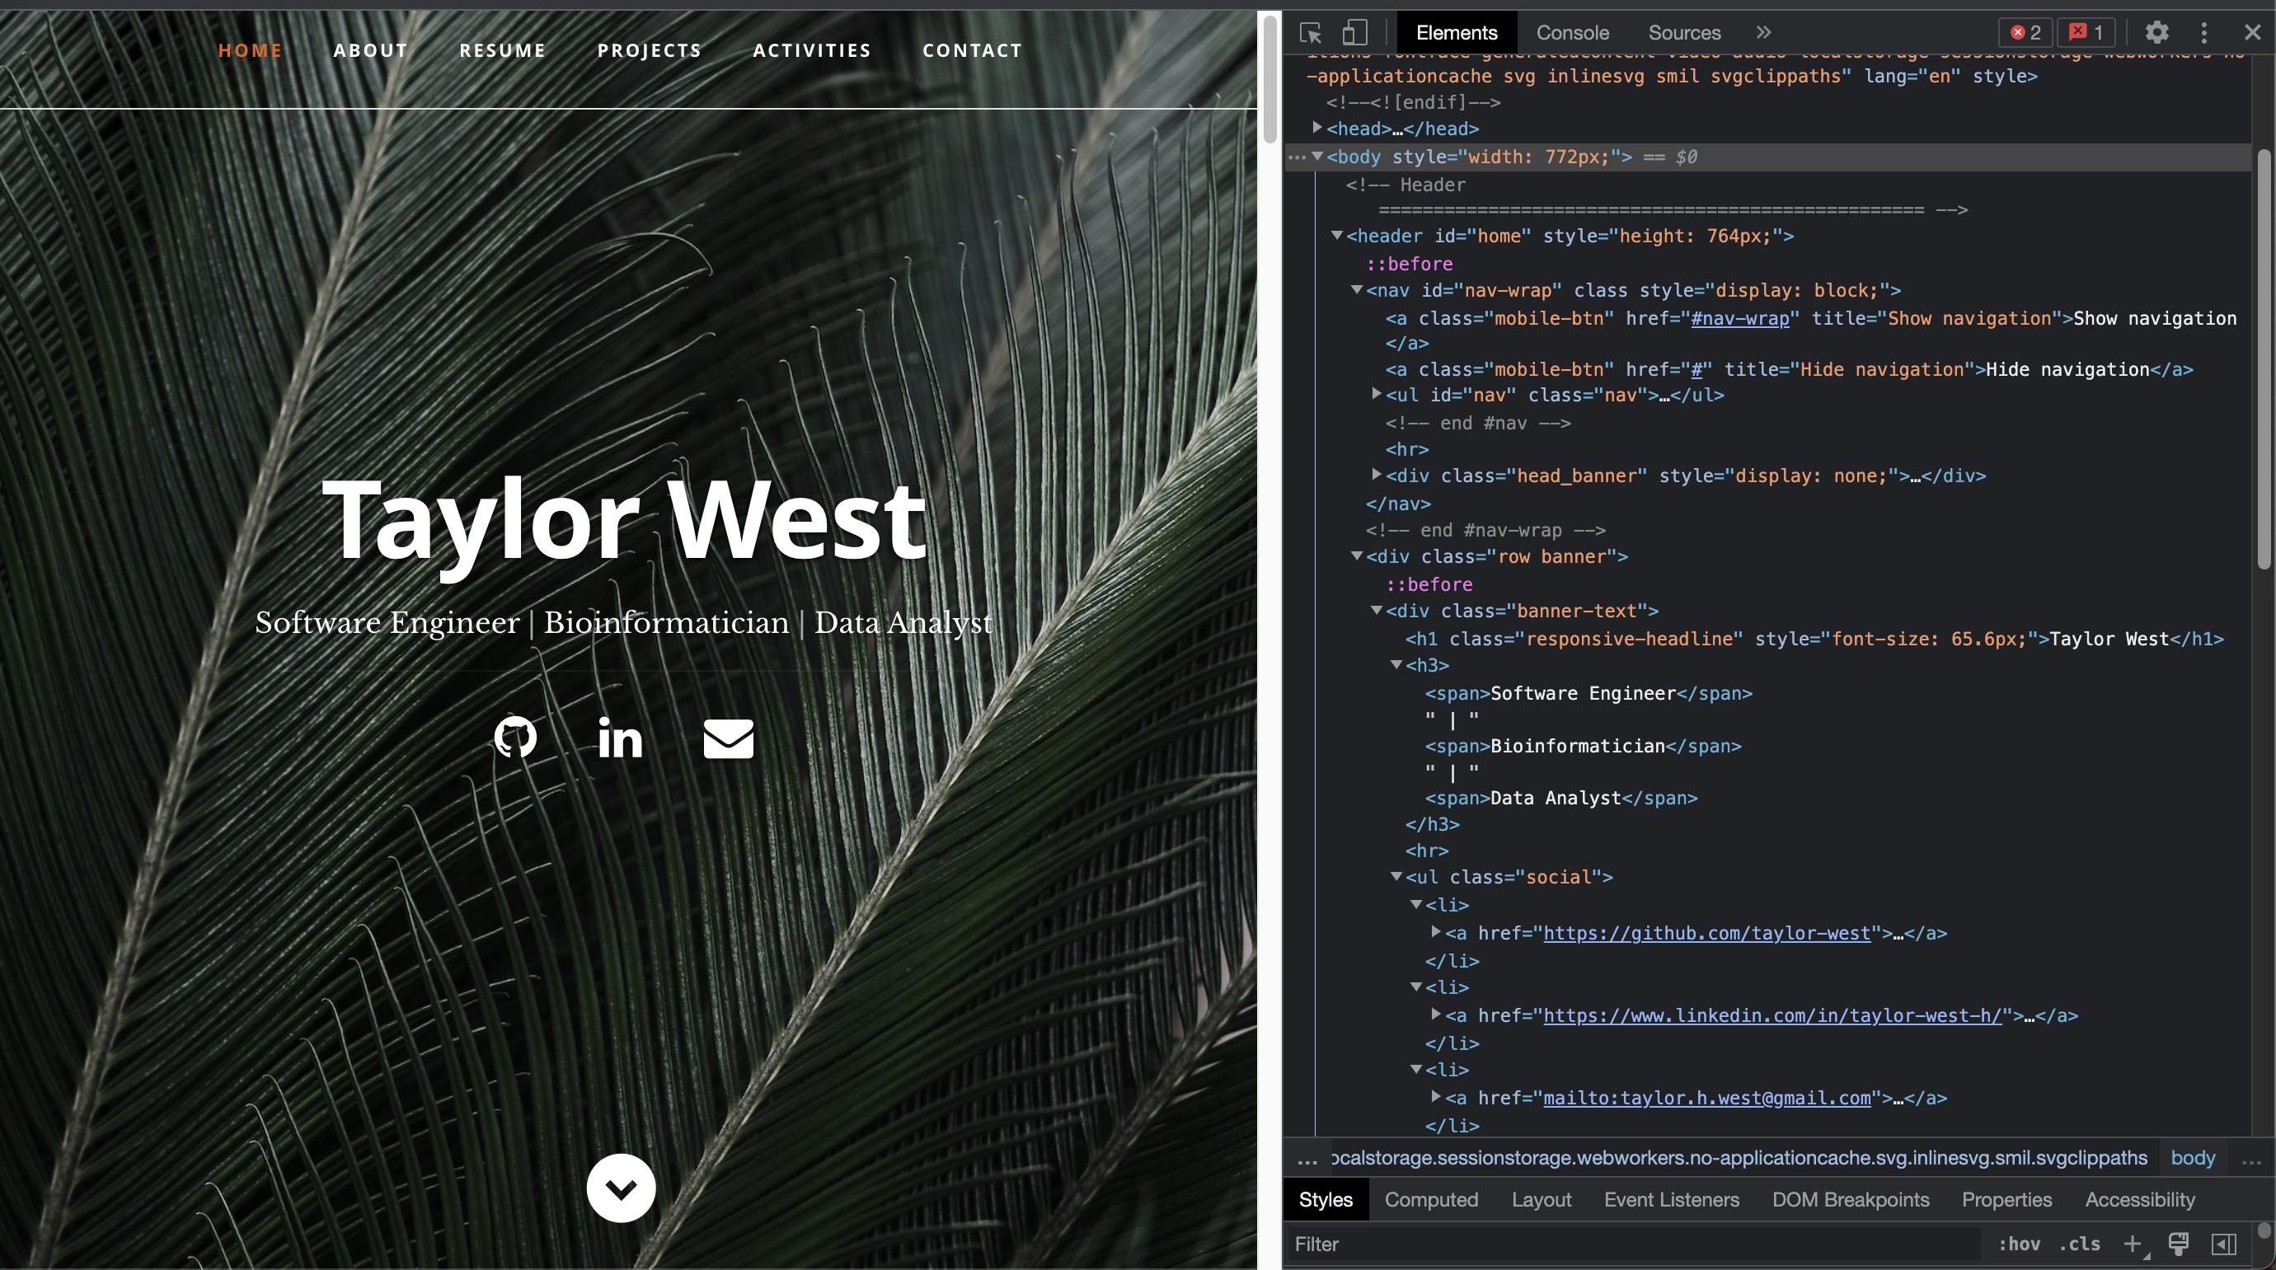Open DevTools three-dot customize menu
The height and width of the screenshot is (1270, 2276).
pyautogui.click(x=2203, y=33)
